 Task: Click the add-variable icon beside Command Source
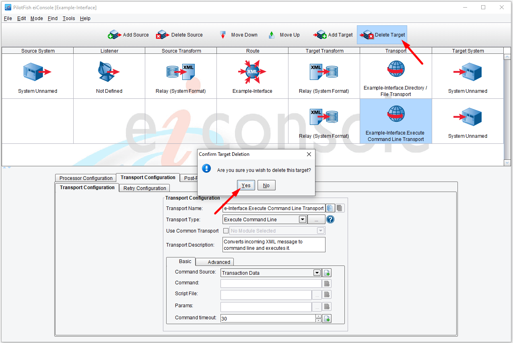[x=327, y=273]
